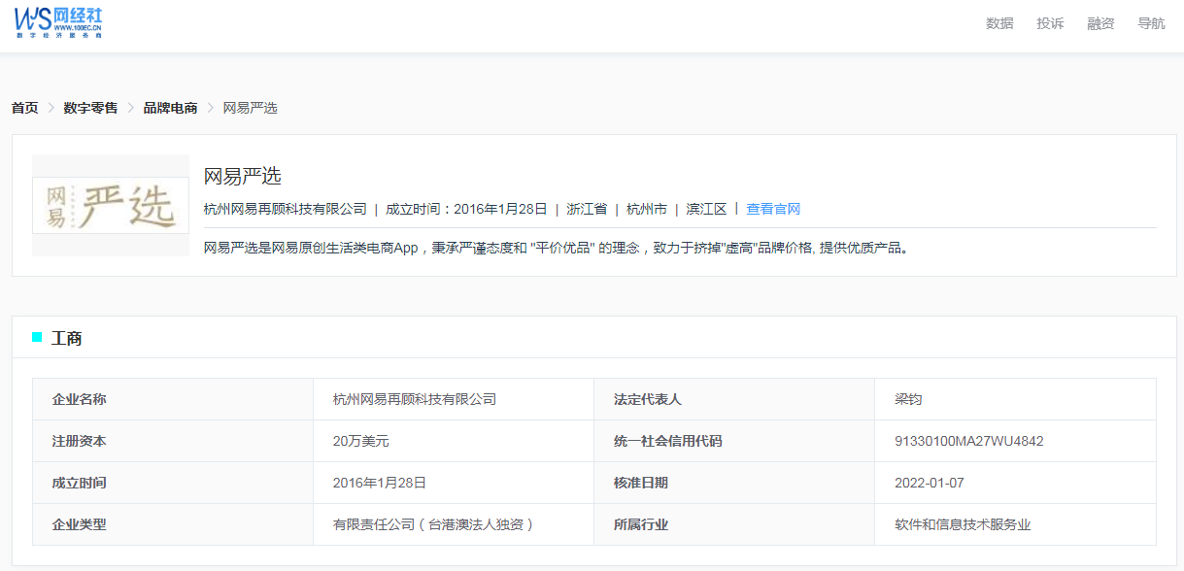This screenshot has height=571, width=1184.
Task: Click the 统一社会信用代码 label cell
Action: tap(734, 441)
